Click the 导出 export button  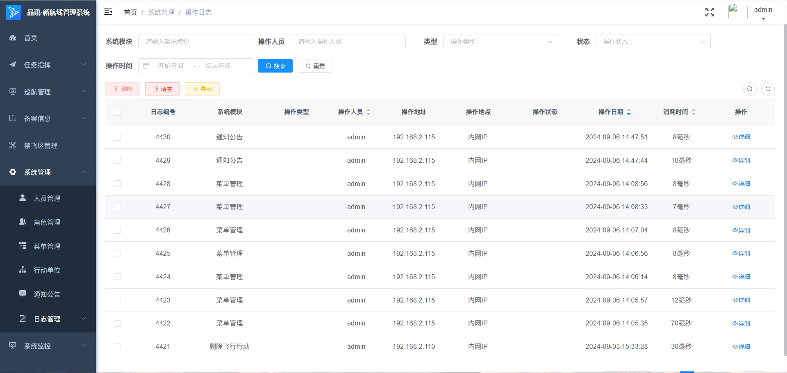[202, 89]
